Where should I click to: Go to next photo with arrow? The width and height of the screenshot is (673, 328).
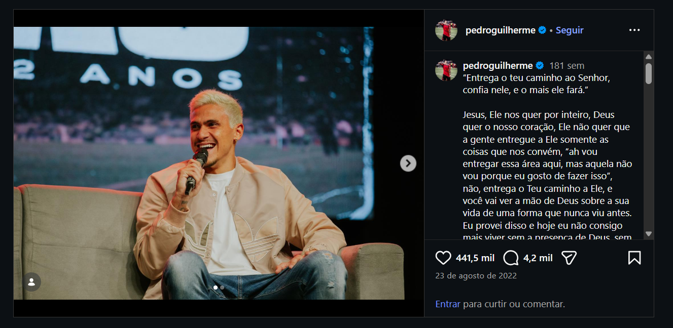pyautogui.click(x=408, y=163)
